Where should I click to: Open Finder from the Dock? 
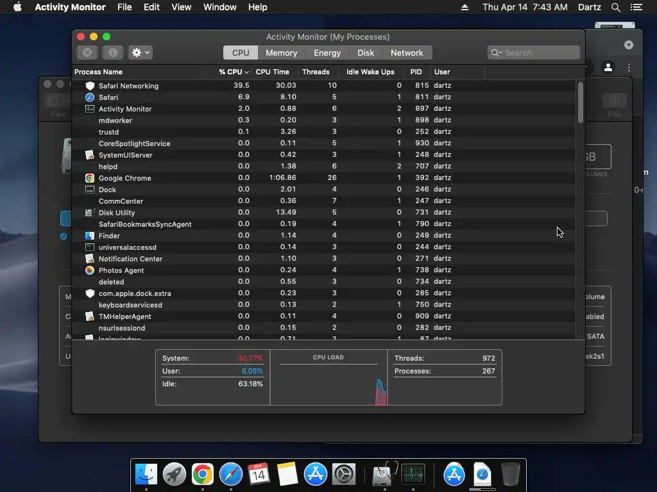[146, 475]
